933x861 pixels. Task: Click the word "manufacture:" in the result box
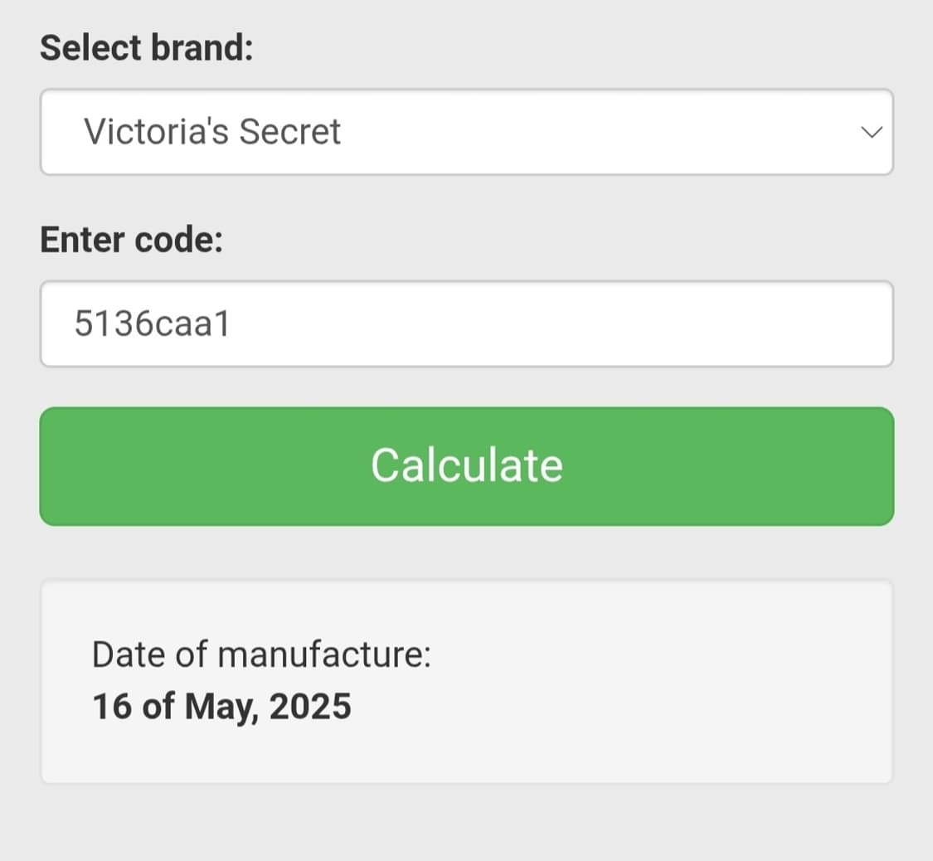pos(324,654)
